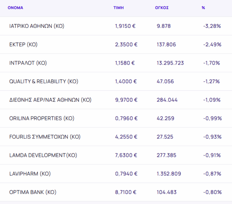The width and height of the screenshot is (232, 204).
Task: Sort by the ΤΙΜΗ column header
Action: click(118, 8)
